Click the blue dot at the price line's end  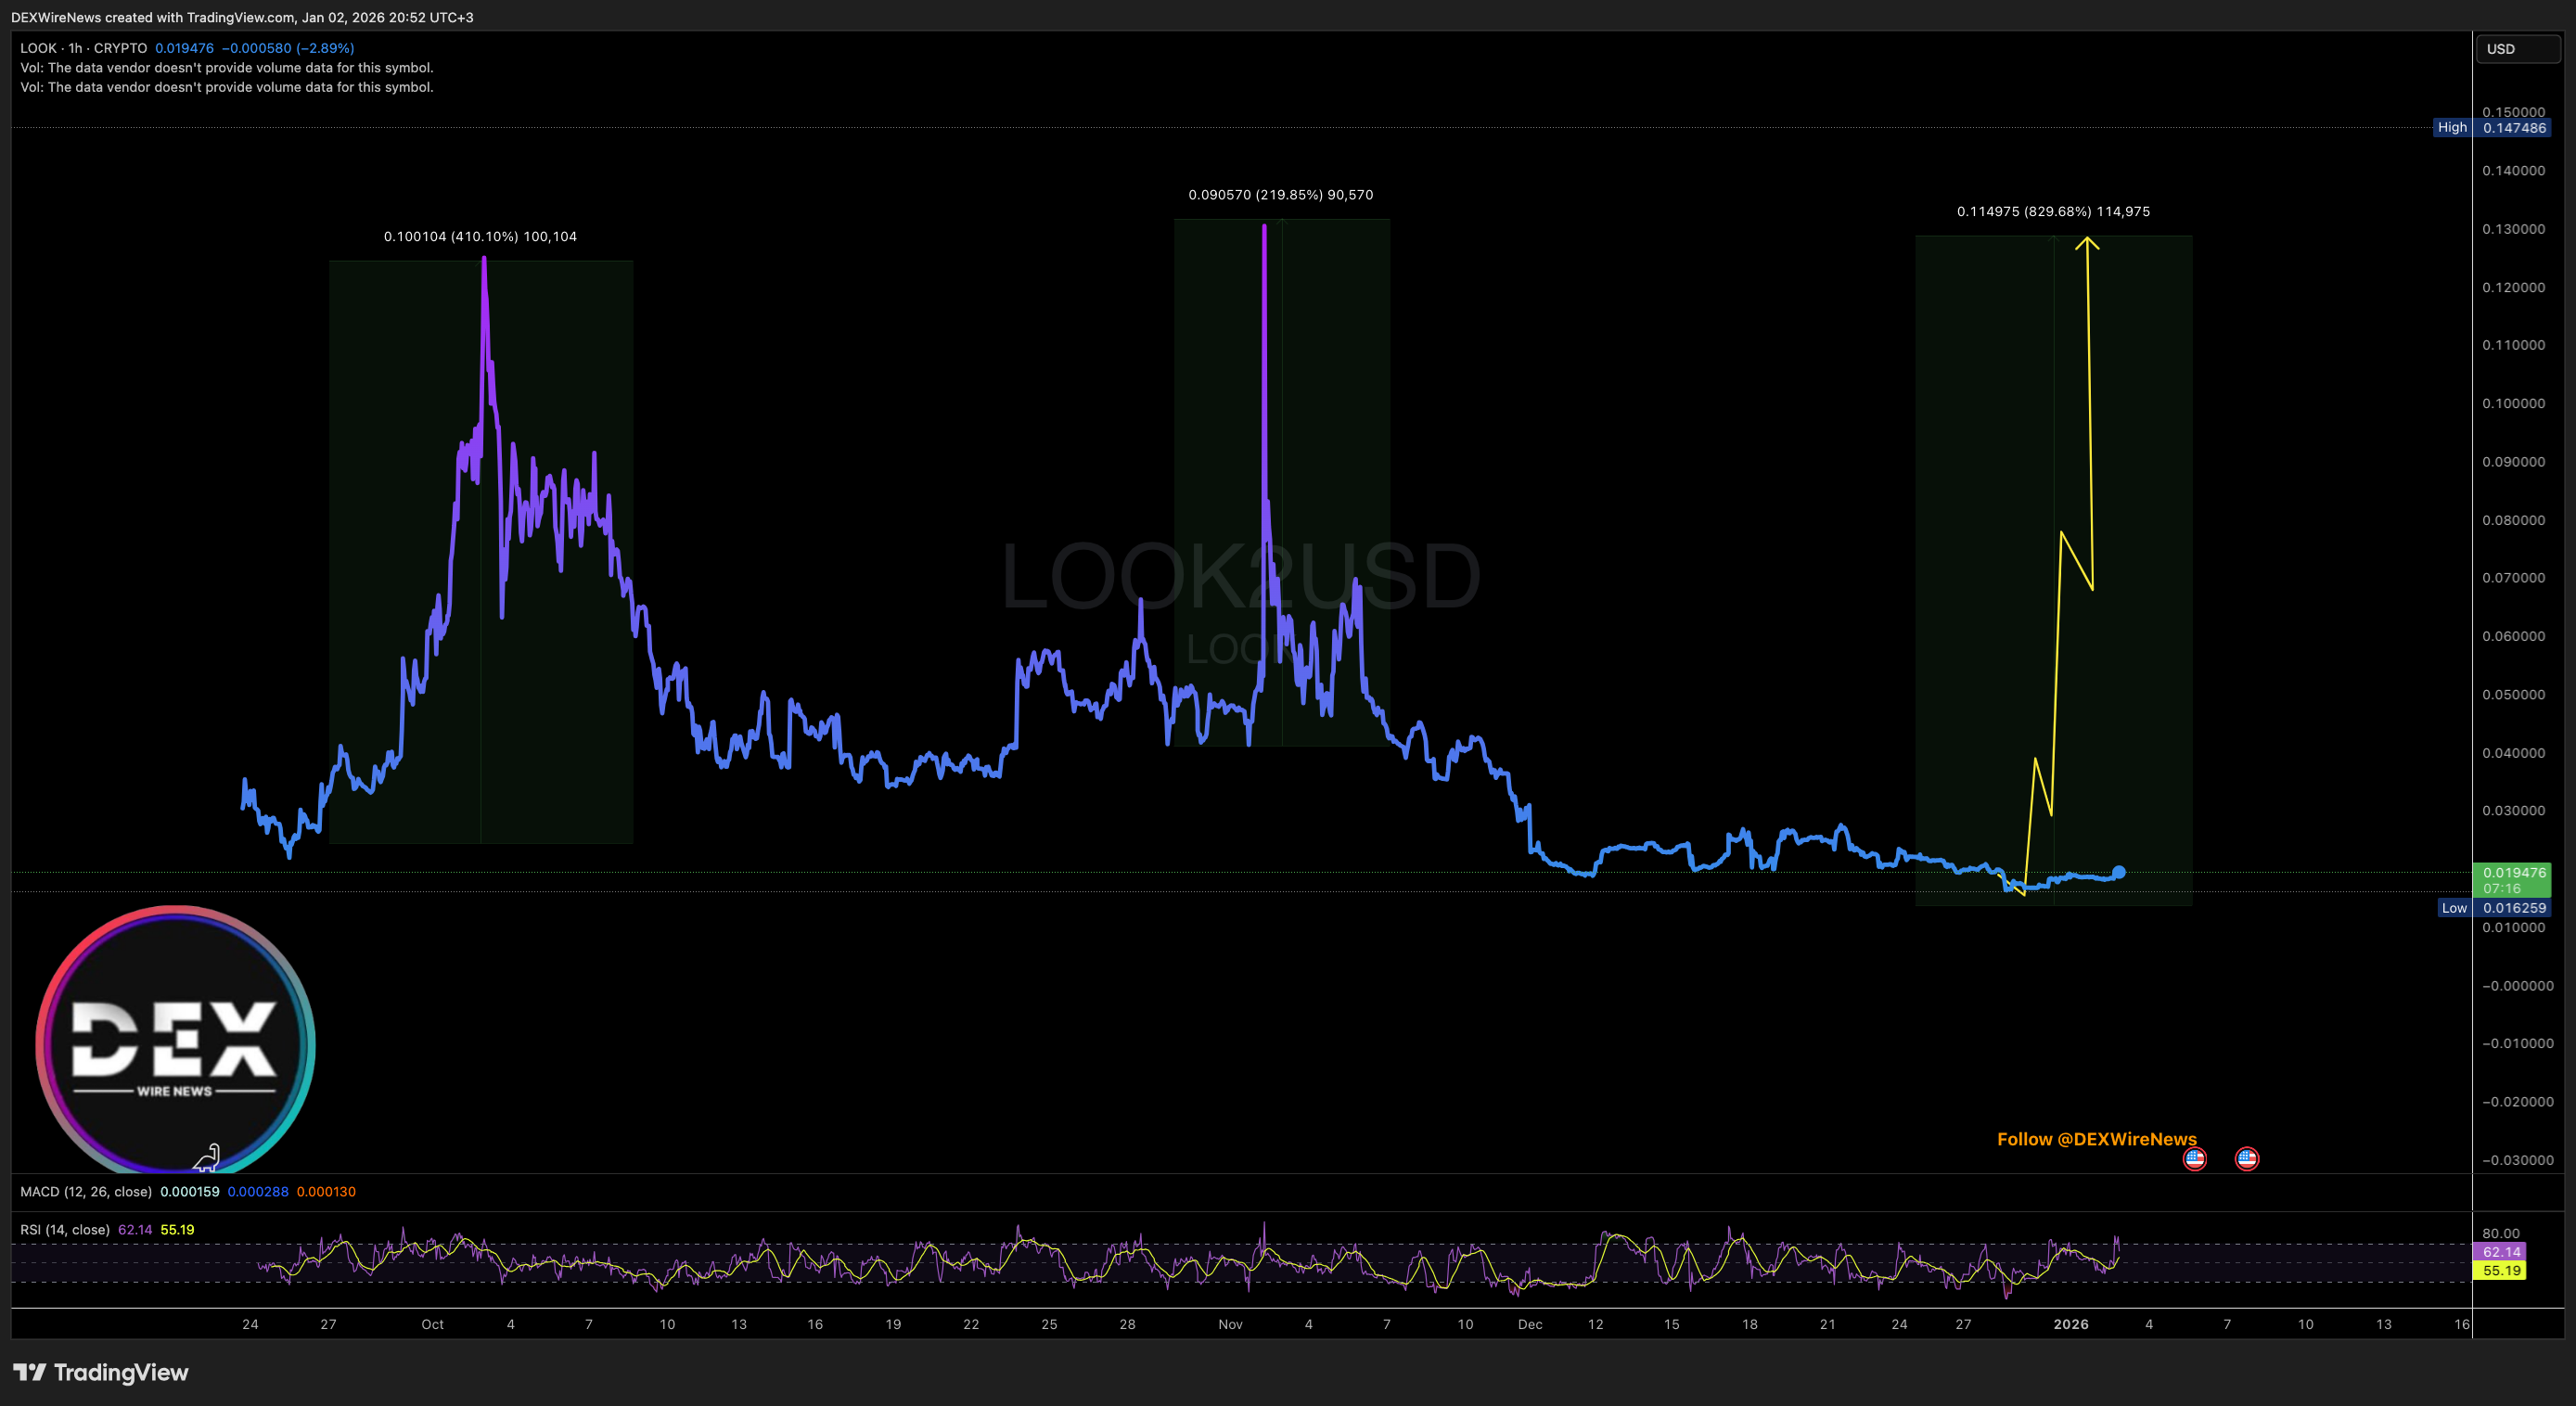pyautogui.click(x=2118, y=872)
